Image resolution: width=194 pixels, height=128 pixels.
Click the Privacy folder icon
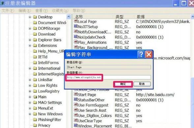35,125
